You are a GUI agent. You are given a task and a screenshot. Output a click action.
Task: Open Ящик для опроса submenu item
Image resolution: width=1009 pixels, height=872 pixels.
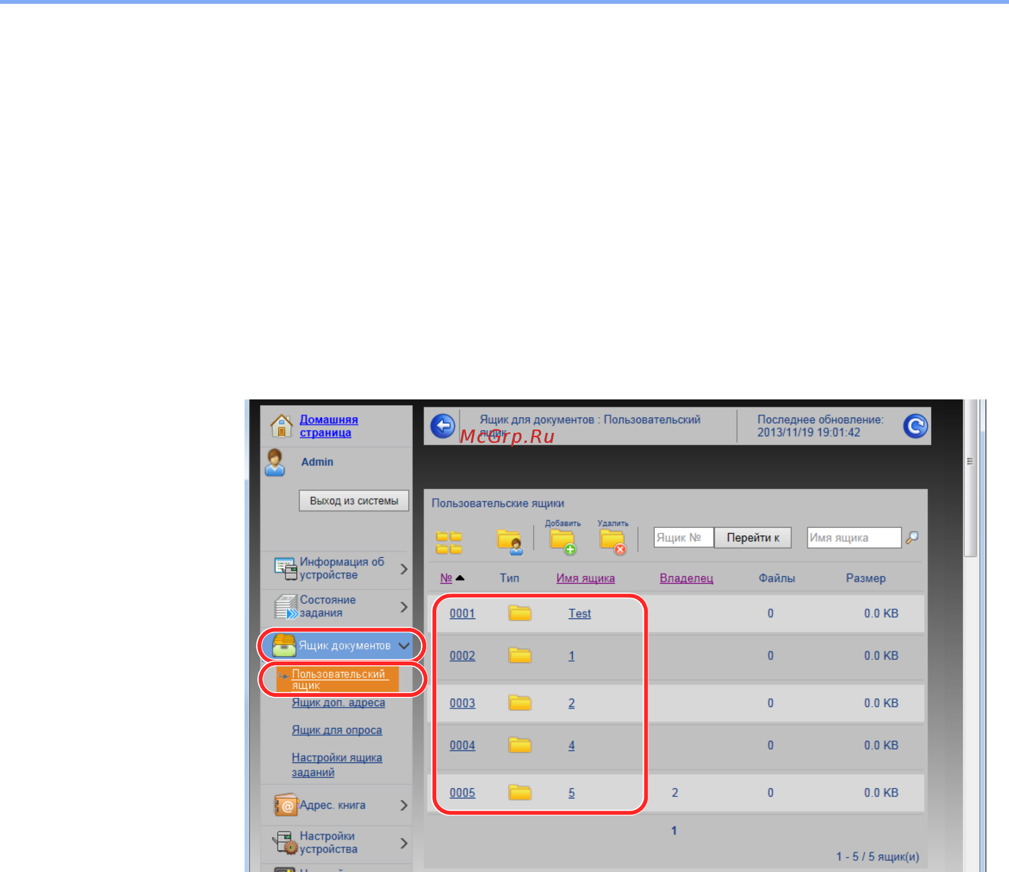[x=337, y=730]
